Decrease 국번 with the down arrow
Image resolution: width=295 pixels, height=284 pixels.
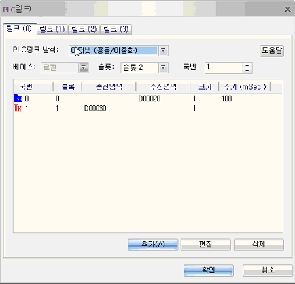[x=247, y=71]
